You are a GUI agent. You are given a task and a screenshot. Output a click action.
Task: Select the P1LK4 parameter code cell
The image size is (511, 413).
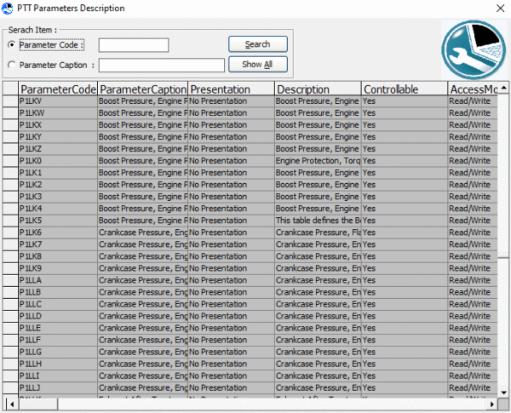[x=58, y=209]
